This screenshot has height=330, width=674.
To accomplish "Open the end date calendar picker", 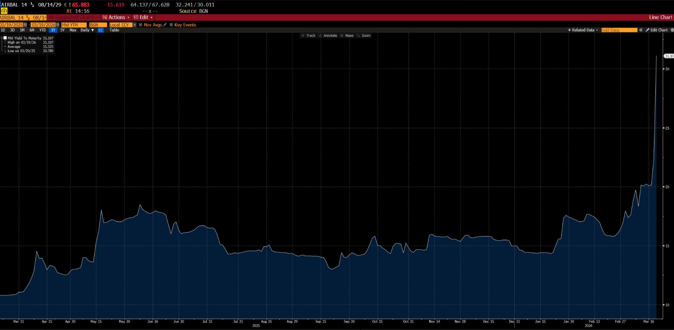I will (x=58, y=25).
